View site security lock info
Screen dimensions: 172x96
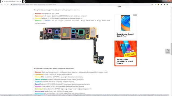tap(11, 5)
